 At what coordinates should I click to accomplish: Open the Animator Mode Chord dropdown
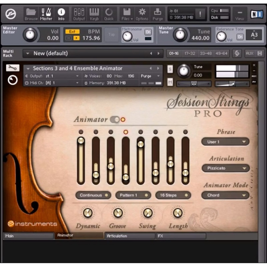click(x=225, y=195)
